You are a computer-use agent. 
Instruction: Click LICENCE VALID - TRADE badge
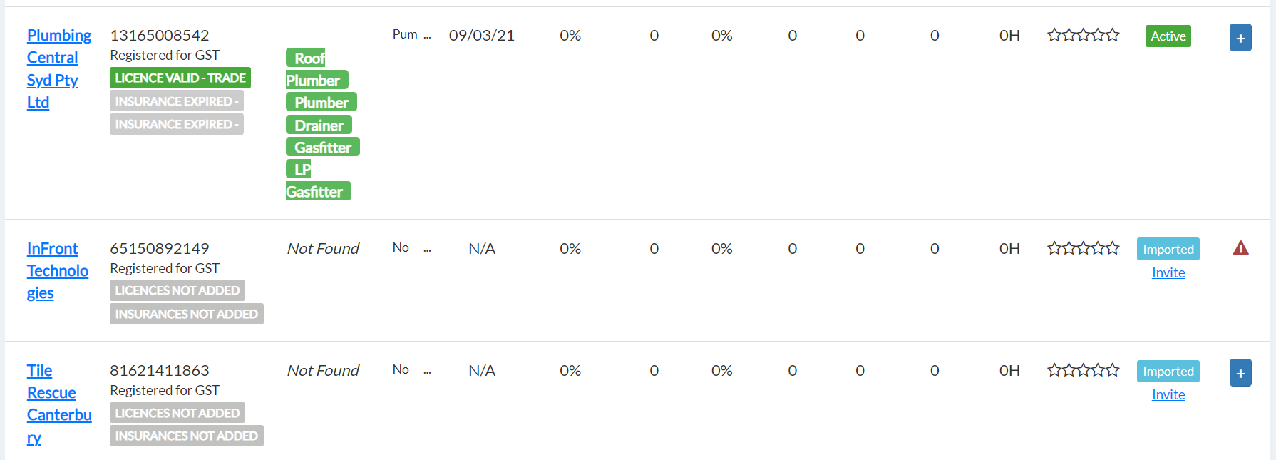coord(180,78)
